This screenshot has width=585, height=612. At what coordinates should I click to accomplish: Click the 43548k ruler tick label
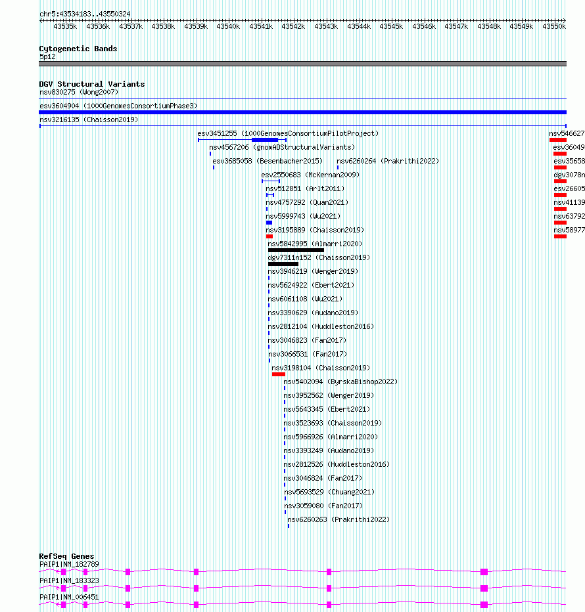489,26
